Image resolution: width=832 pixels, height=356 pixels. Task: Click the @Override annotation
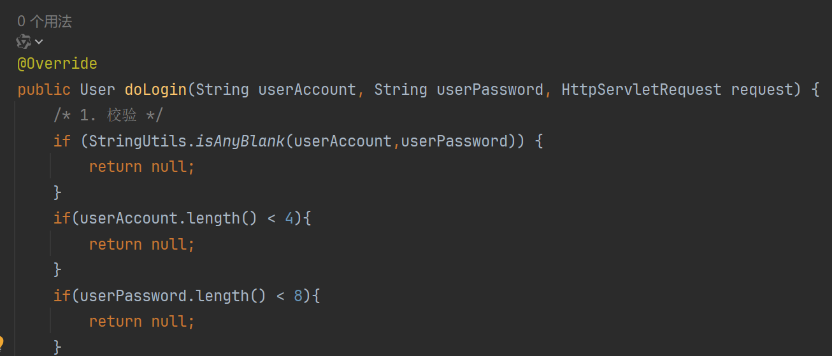(x=57, y=64)
